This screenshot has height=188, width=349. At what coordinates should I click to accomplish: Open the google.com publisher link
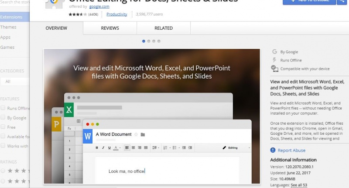tap(99, 7)
